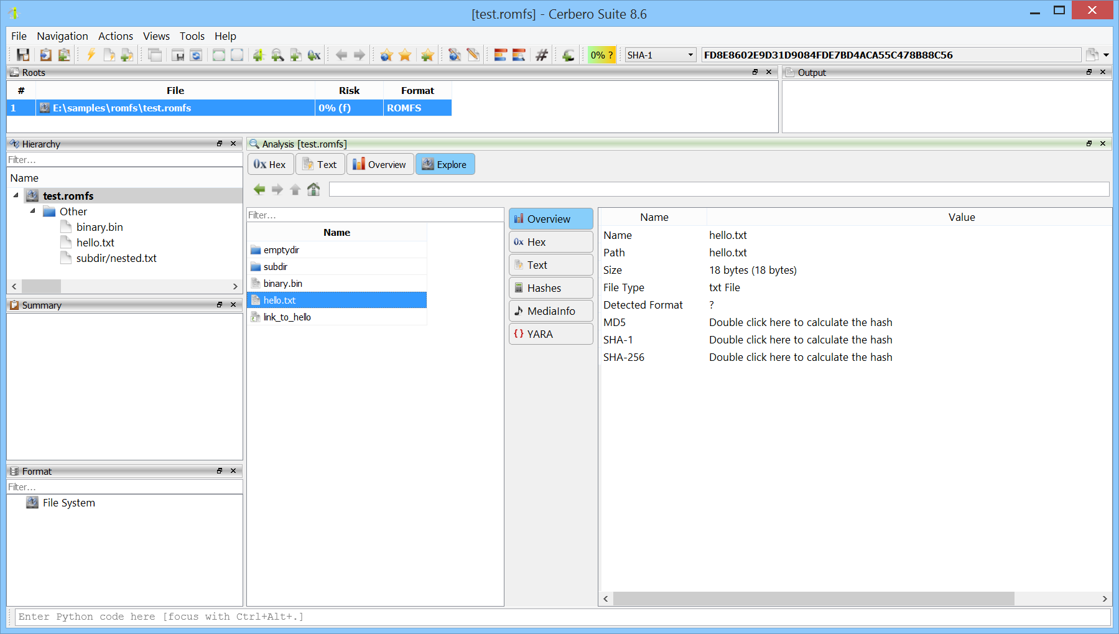The width and height of the screenshot is (1119, 634).
Task: Click the floppy disk save icon
Action: click(x=23, y=55)
